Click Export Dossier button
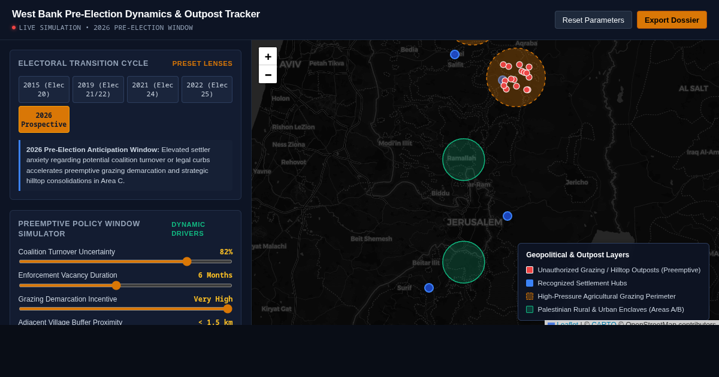 (x=672, y=20)
